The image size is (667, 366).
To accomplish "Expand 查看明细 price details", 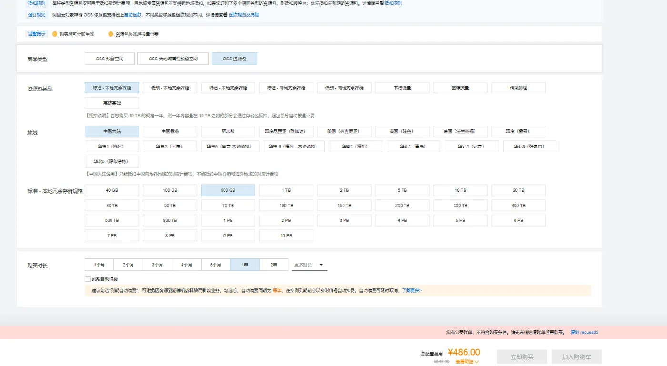I will point(467,362).
